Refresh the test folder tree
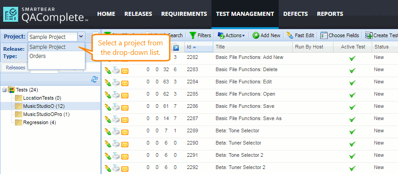 [94, 80]
